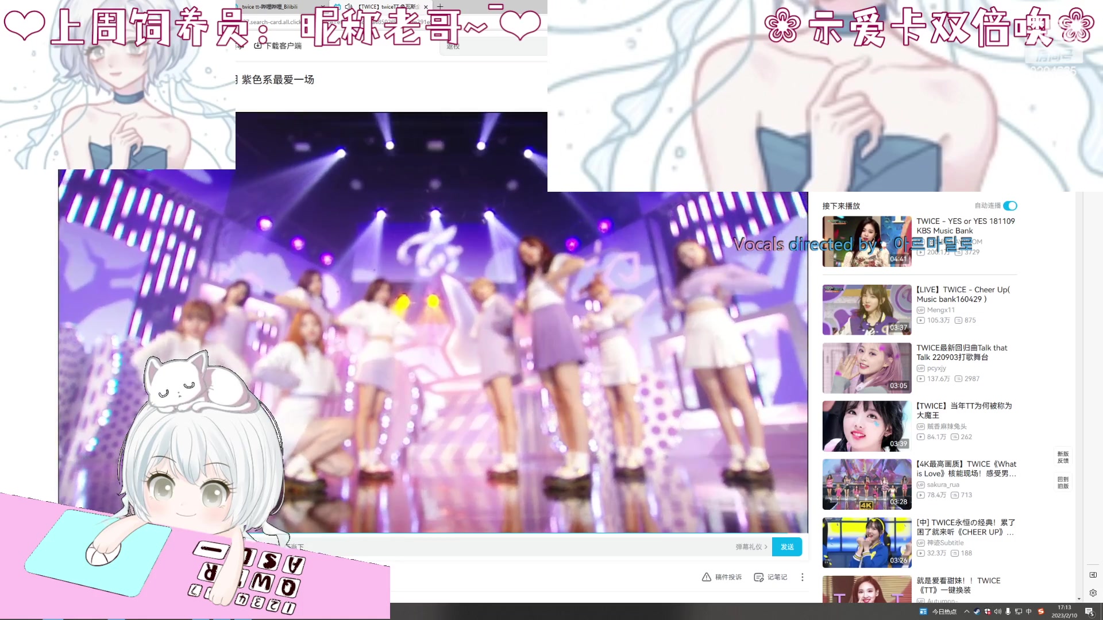Click the video title 紫色系最爱一场
Screen dimensions: 1103x620
pyautogui.click(x=278, y=80)
